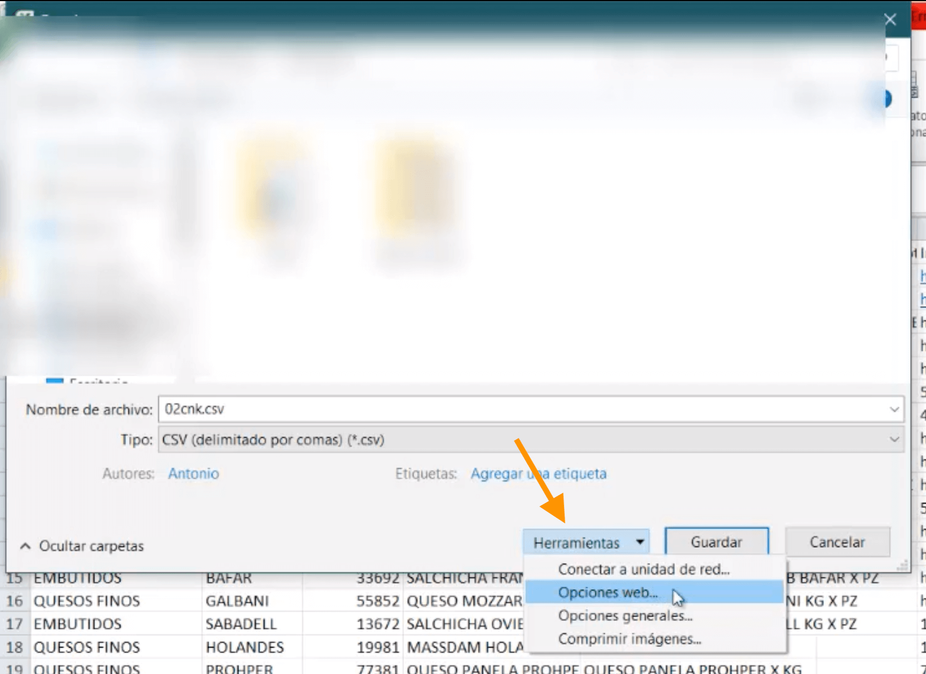Click cell SABADELL in spreadsheet
The height and width of the screenshot is (674, 926).
[x=252, y=624]
